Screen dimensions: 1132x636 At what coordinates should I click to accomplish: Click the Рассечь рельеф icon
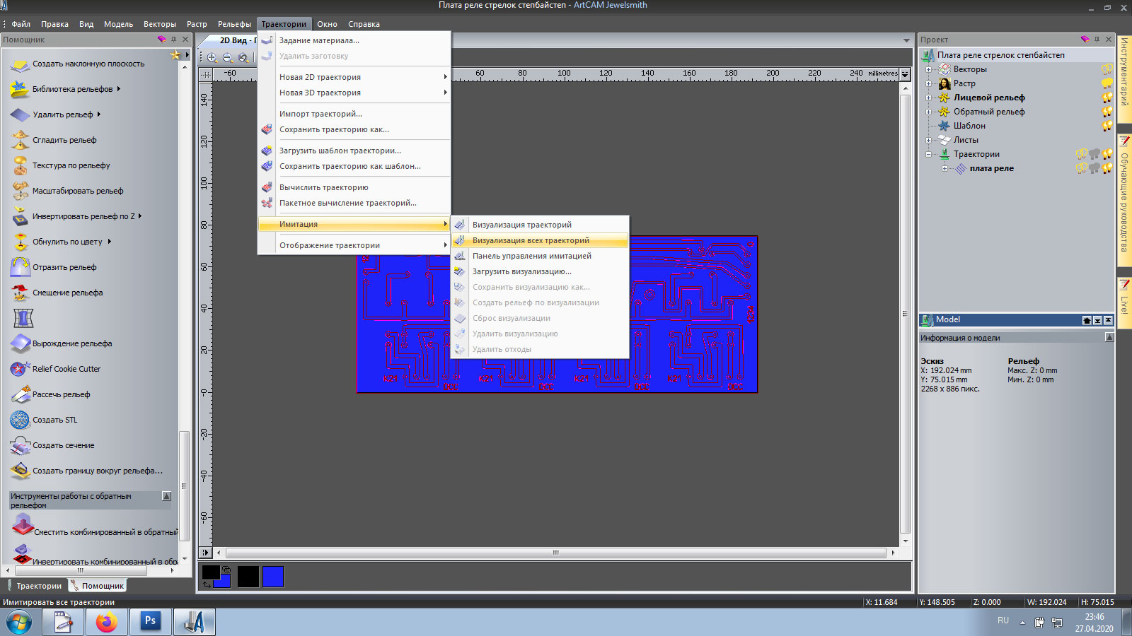tap(21, 395)
